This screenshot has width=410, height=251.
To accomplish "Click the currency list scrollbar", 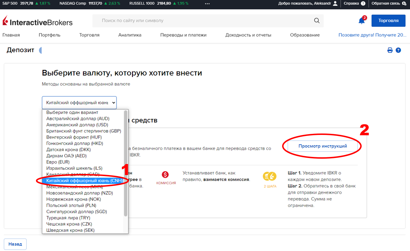I will (x=125, y=163).
